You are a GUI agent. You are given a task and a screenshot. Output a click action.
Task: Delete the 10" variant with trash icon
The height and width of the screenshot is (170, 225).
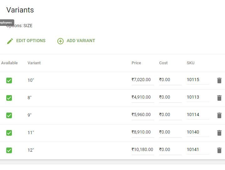[219, 80]
